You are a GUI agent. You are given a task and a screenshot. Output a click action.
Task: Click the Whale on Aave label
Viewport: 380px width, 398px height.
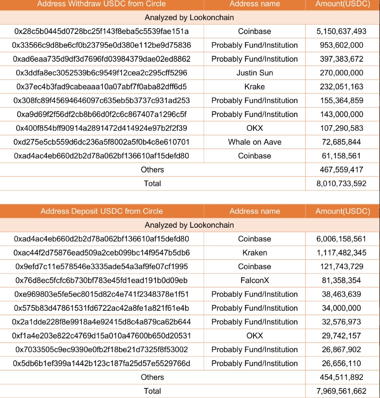(x=255, y=142)
